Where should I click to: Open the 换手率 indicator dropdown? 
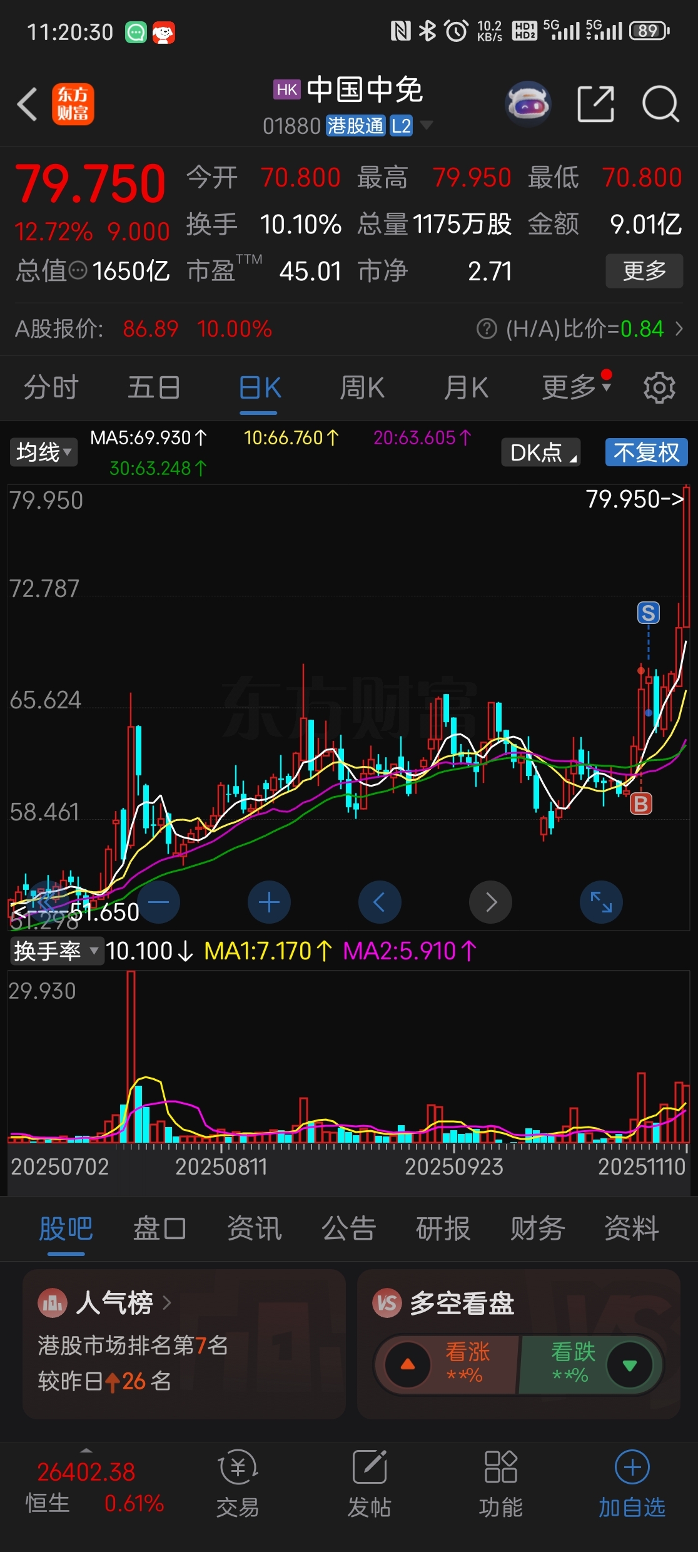56,951
